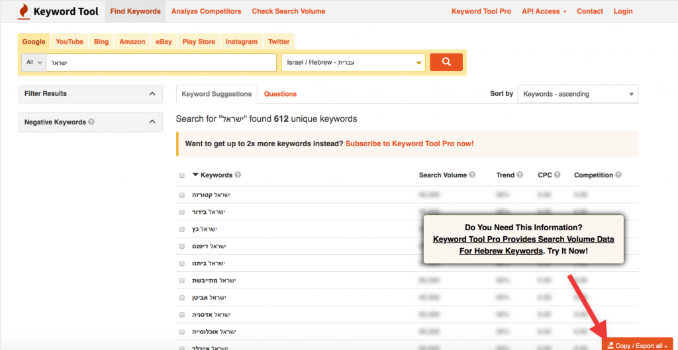Click the ישראל דיפנס keyword text
678x350 pixels.
(x=209, y=246)
